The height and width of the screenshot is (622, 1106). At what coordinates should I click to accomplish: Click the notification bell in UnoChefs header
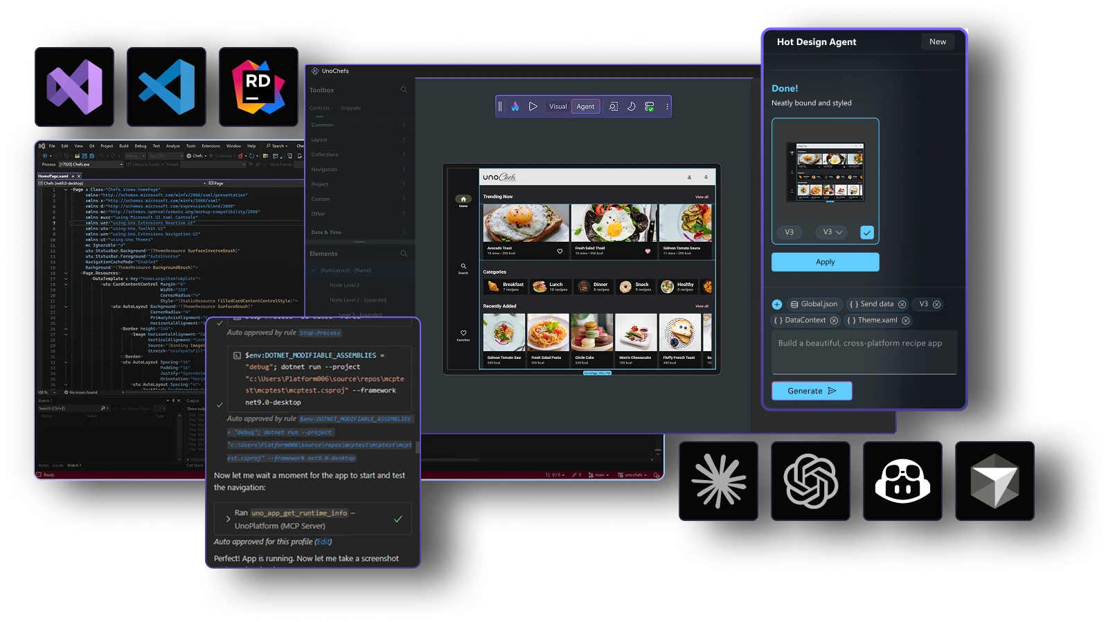click(706, 177)
